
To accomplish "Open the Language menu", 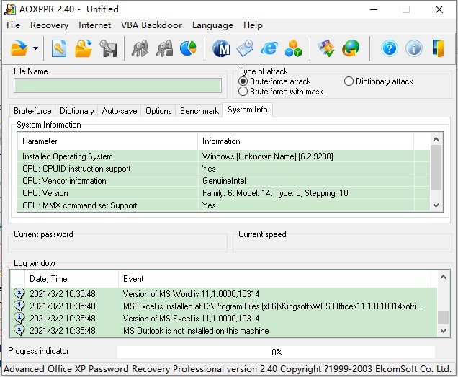I will pos(212,25).
